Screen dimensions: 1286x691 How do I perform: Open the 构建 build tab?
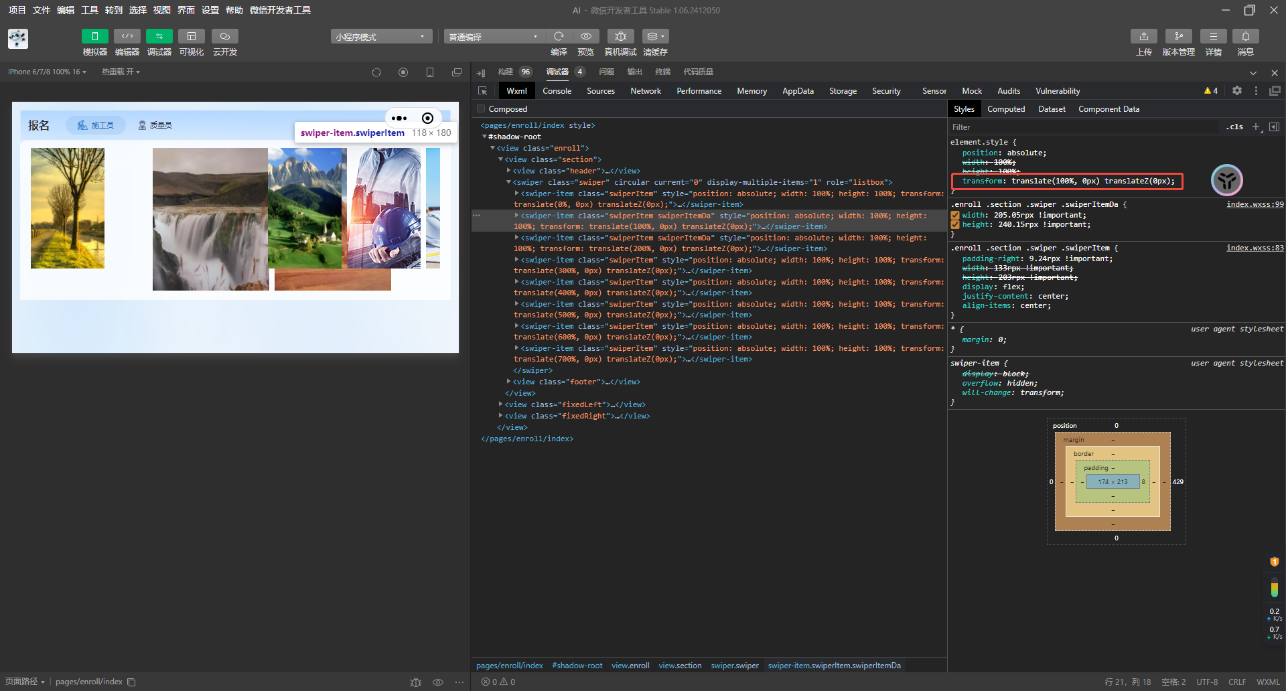pos(506,72)
